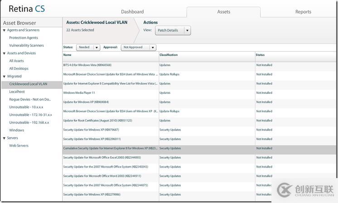Image resolution: width=338 pixels, height=203 pixels.
Task: Click the Retina CS logo
Action: [x=27, y=9]
